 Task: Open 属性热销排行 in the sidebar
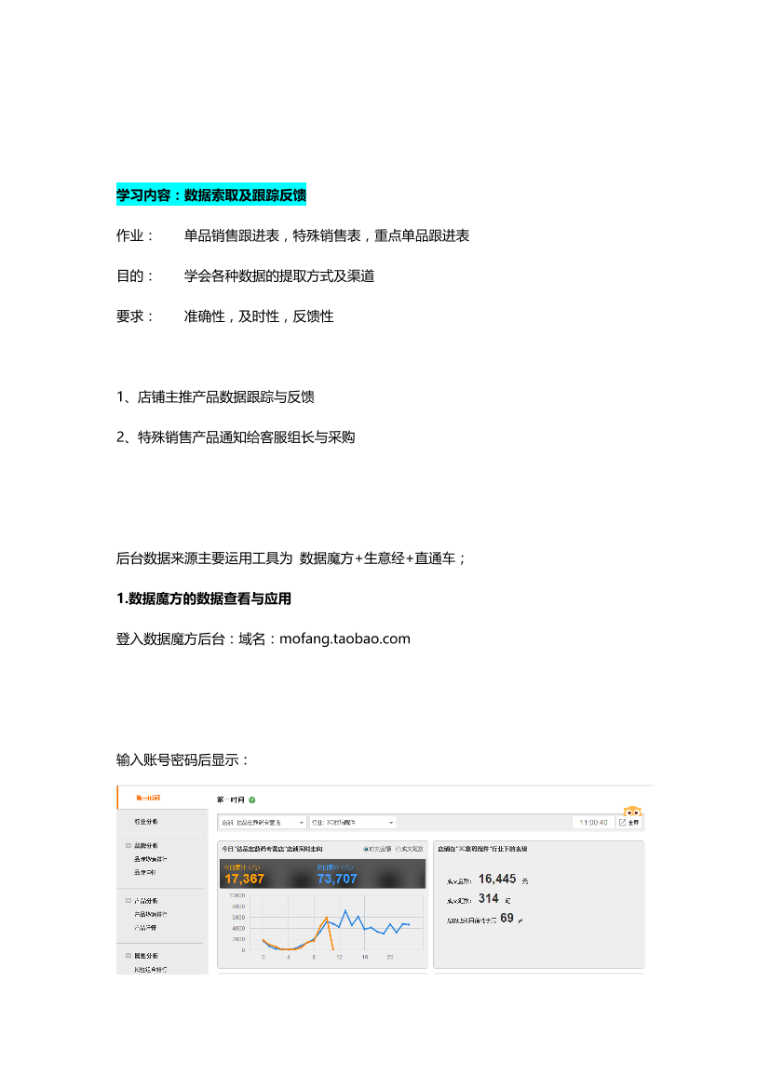(x=150, y=970)
